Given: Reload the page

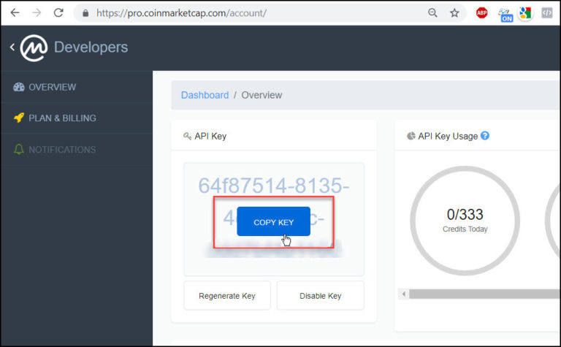Looking at the screenshot, I should coord(58,13).
